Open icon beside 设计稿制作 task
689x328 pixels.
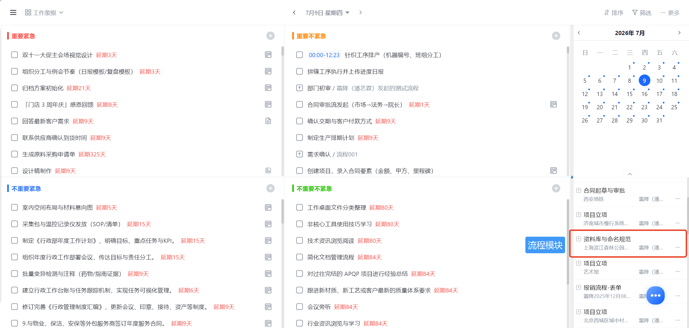point(268,170)
